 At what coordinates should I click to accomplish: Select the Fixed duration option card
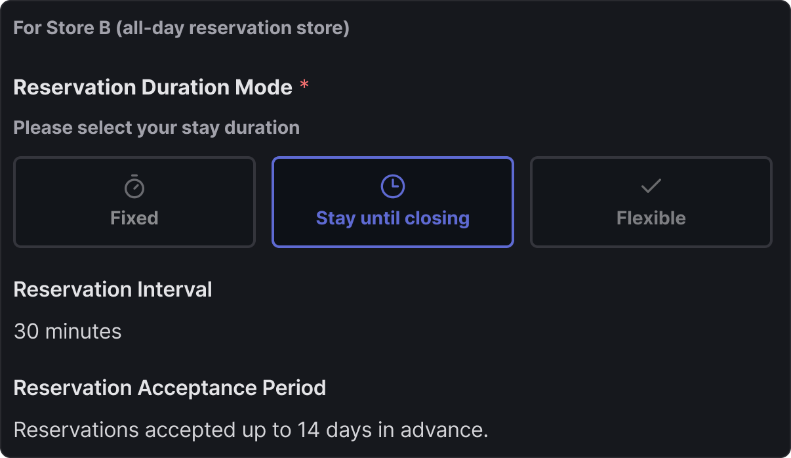134,202
